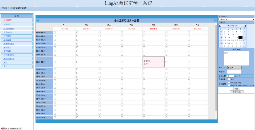
Task: Open 设备借出登记 in the sidebar menu
Action: (9, 43)
